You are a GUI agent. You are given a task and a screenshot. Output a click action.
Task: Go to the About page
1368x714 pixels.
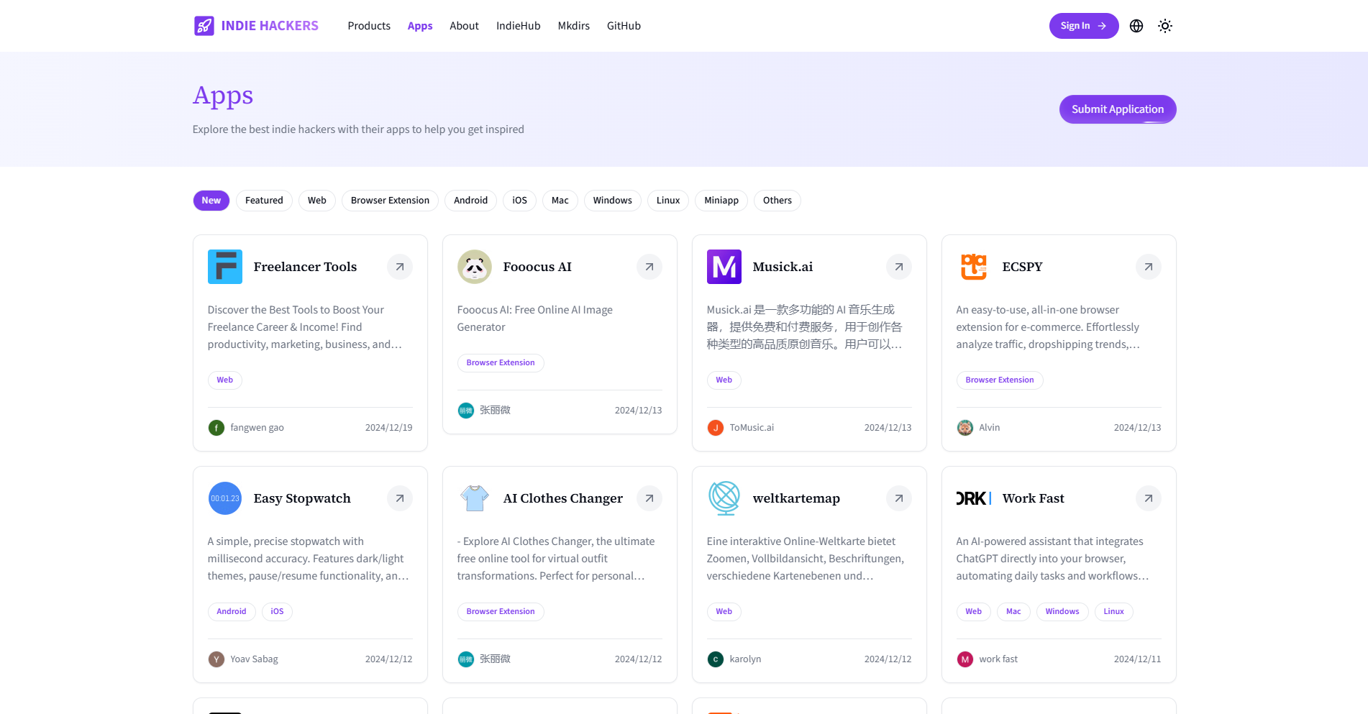[464, 26]
